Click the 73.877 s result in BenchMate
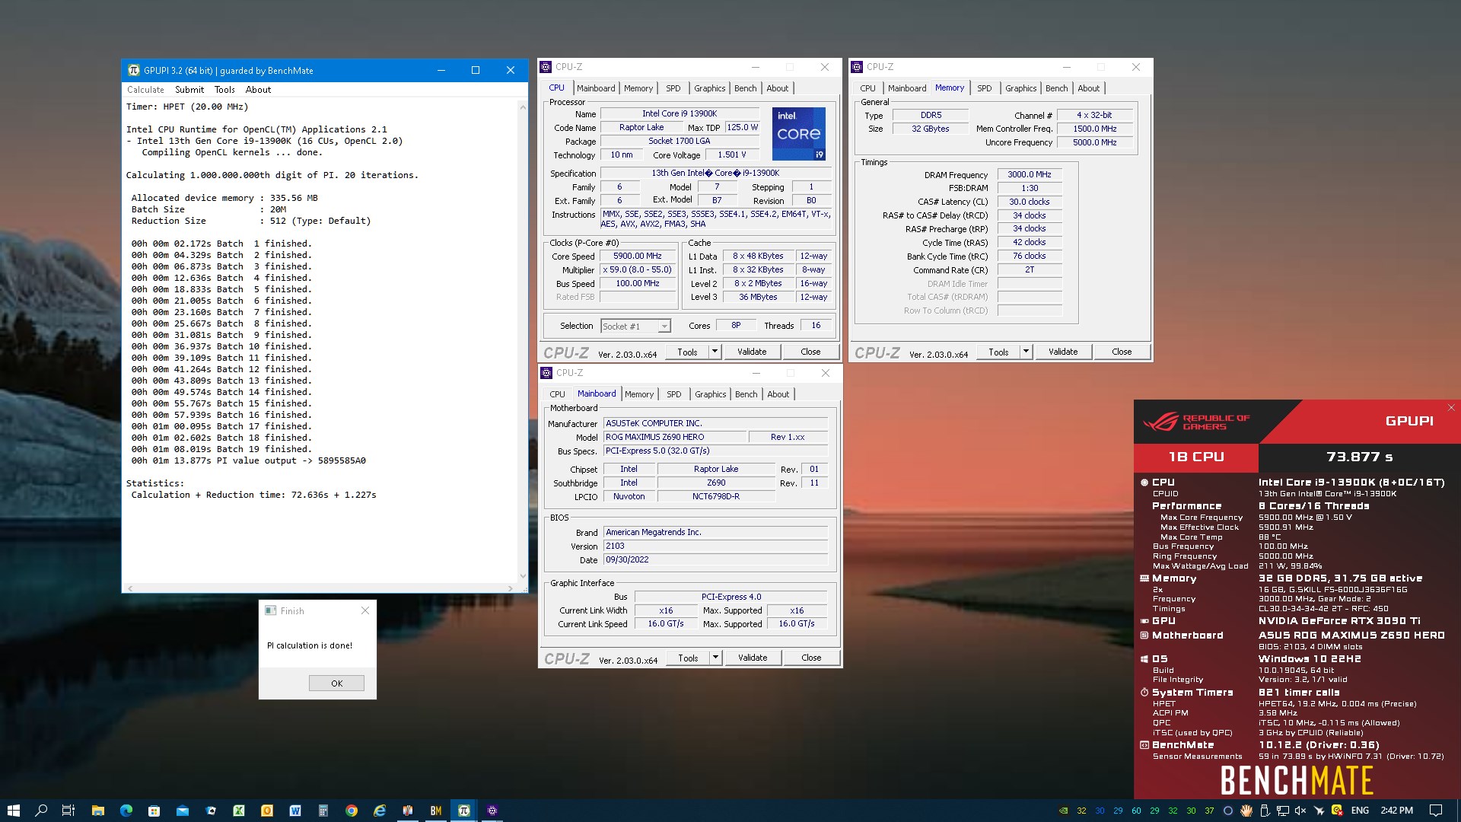 1359,457
